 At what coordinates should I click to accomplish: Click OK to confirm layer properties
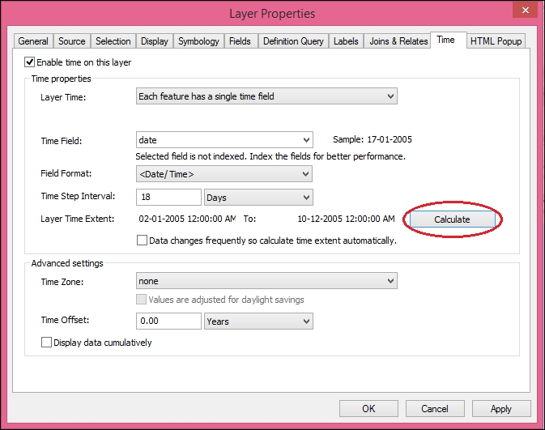pyautogui.click(x=368, y=409)
